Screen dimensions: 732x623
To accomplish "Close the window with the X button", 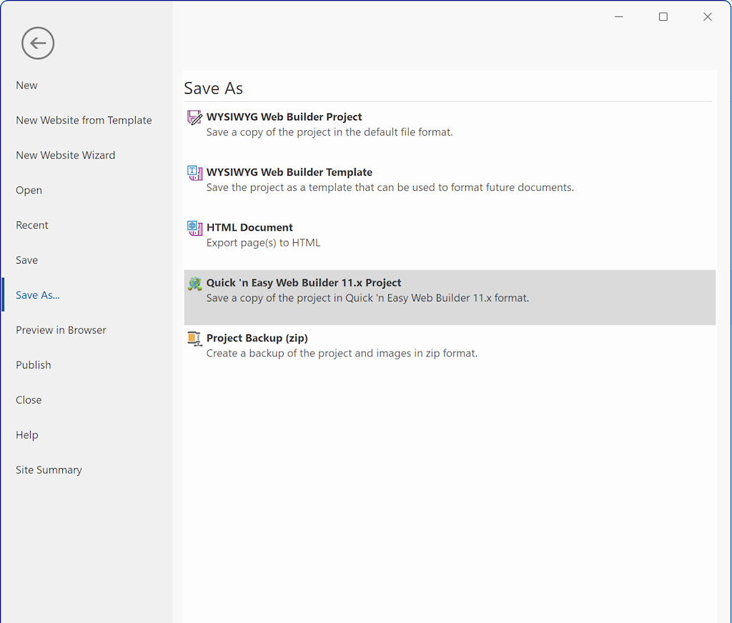I will pyautogui.click(x=708, y=17).
